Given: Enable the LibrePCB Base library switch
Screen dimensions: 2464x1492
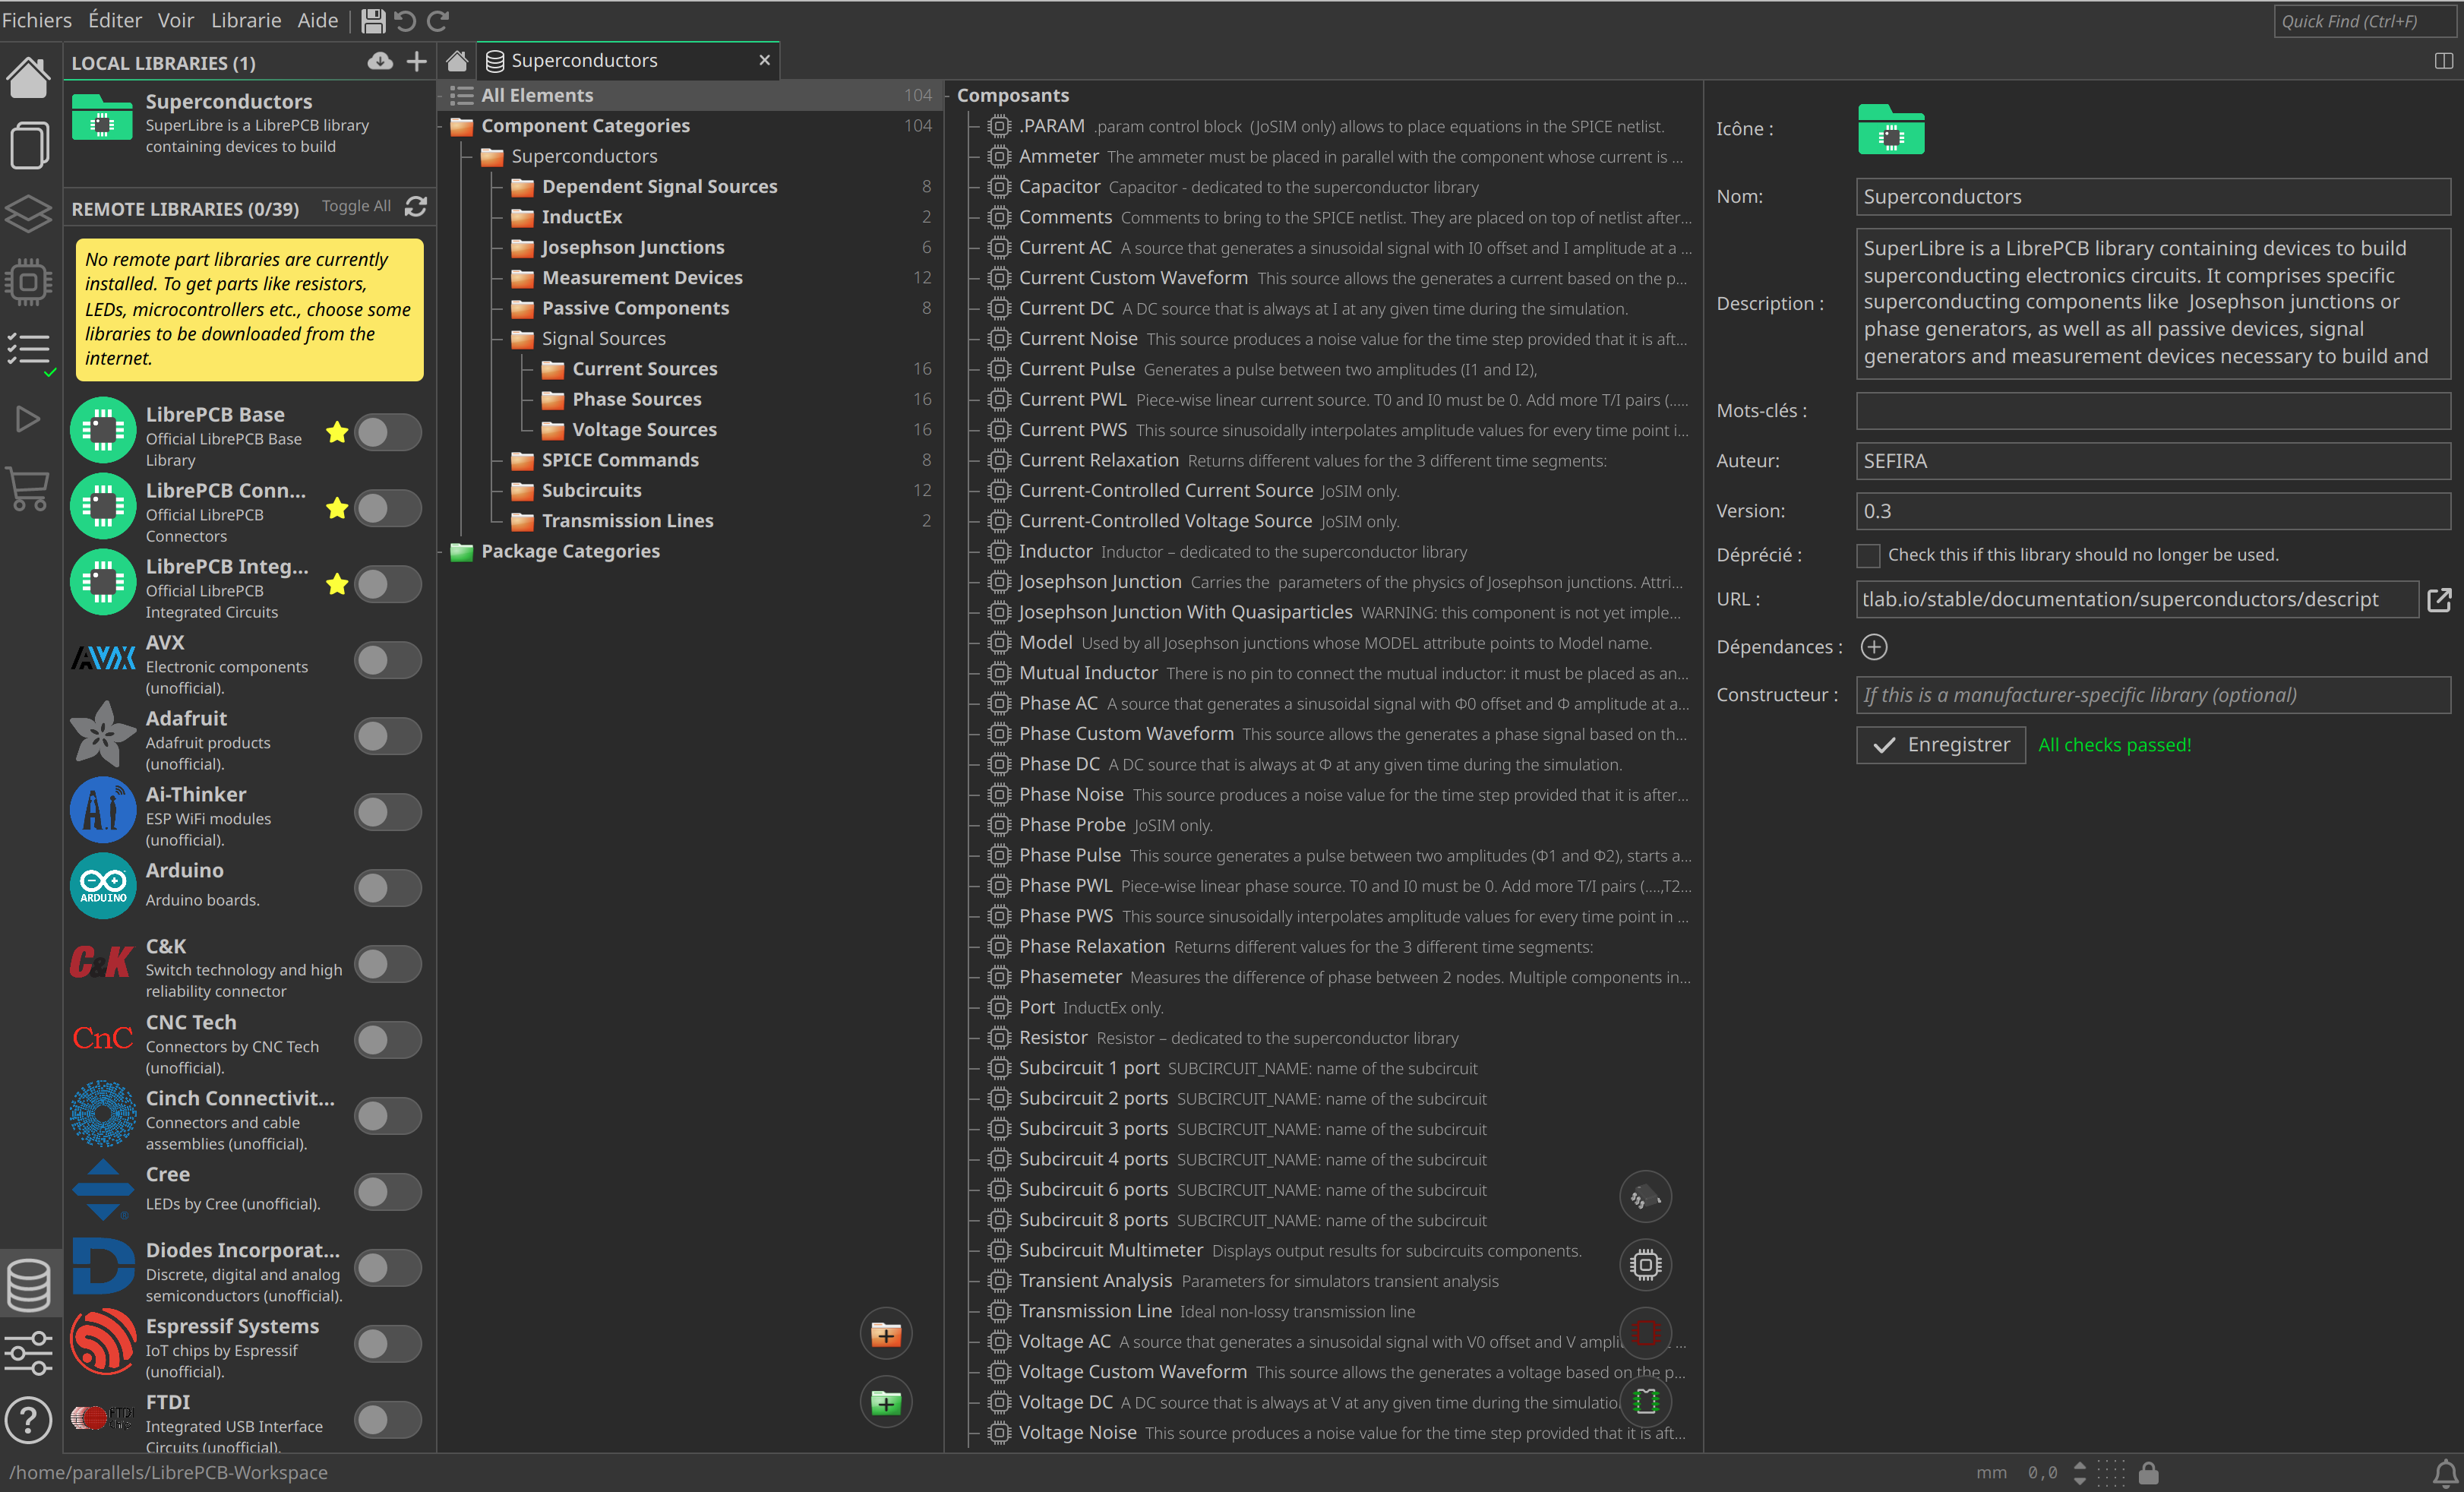Looking at the screenshot, I should point(387,433).
